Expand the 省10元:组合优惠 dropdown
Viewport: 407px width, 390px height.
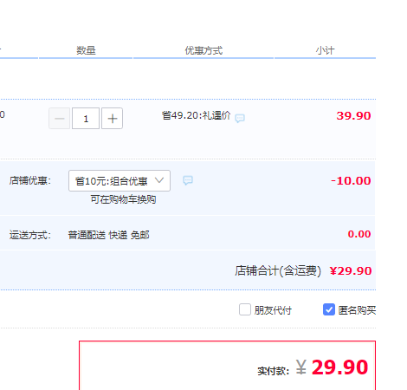tap(120, 181)
